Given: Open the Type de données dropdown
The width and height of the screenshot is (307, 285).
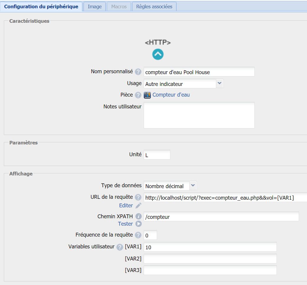Looking at the screenshot, I should (x=170, y=186).
